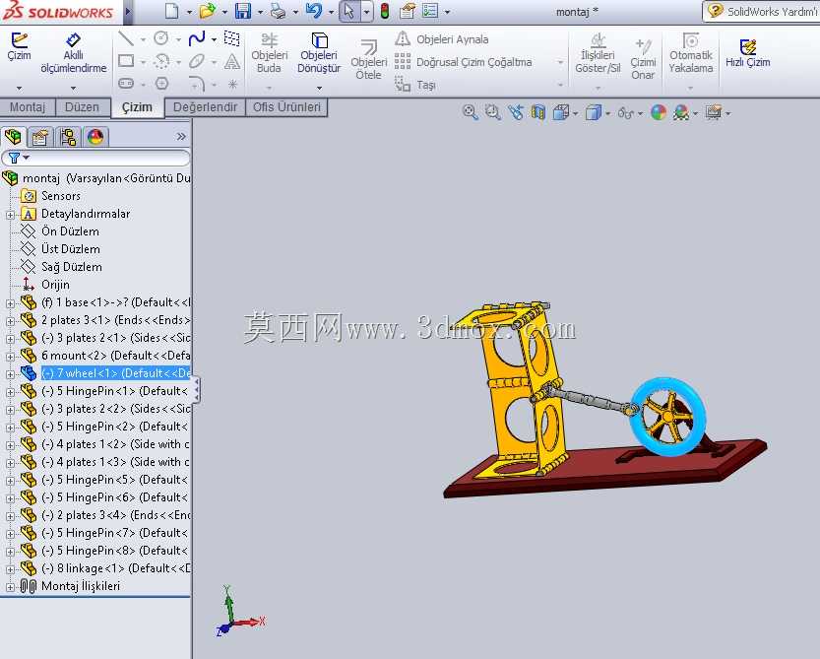Screen dimensions: 820x659
Task: Click Objeleri Ötele offset button
Action: (369, 60)
